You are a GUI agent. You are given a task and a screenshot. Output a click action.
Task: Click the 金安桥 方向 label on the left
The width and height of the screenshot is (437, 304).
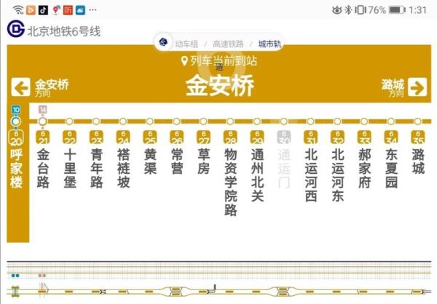51,88
